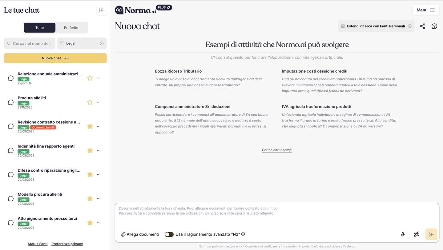The width and height of the screenshot is (443, 250).
Task: Click the help question mark icon
Action: click(x=434, y=26)
